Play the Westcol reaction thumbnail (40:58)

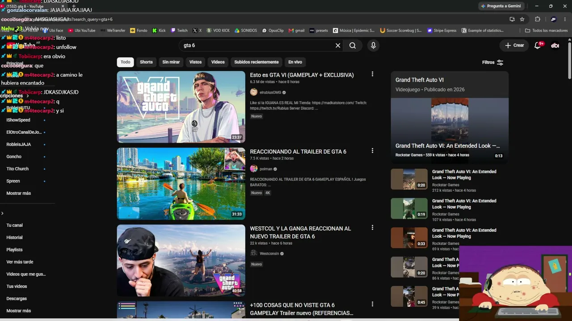tap(181, 260)
